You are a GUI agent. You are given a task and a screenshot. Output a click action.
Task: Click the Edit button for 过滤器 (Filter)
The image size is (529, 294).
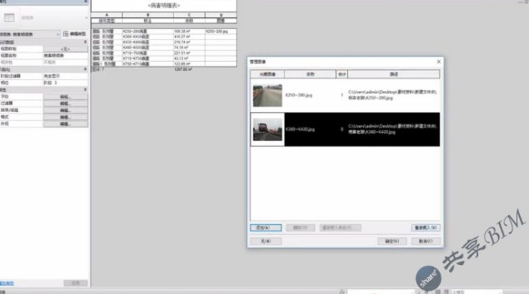[x=65, y=104]
